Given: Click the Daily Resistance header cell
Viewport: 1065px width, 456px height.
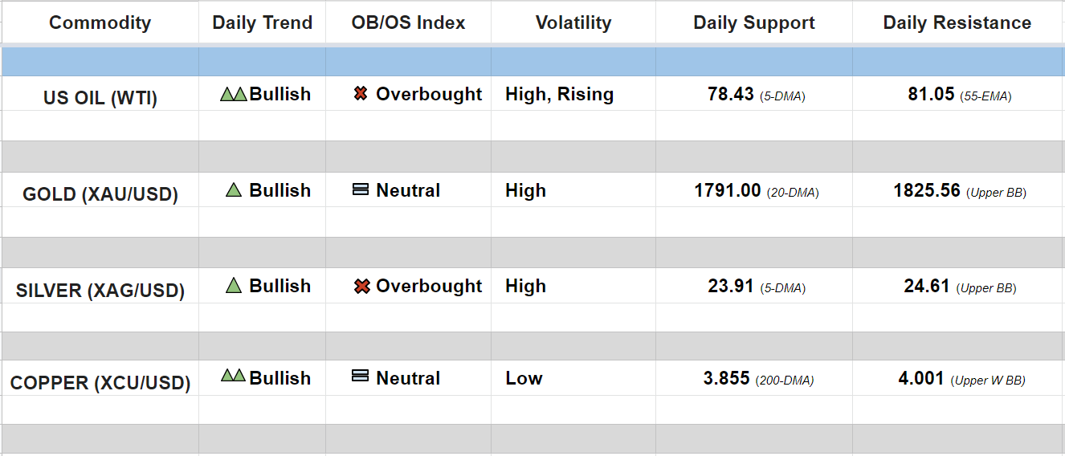Looking at the screenshot, I should point(957,22).
